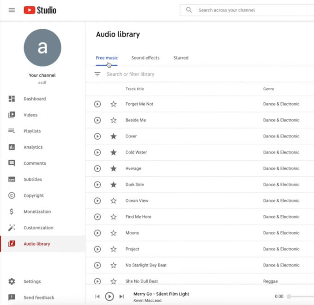The height and width of the screenshot is (305, 314).
Task: Play the Forget Me Not track
Action: [97, 104]
